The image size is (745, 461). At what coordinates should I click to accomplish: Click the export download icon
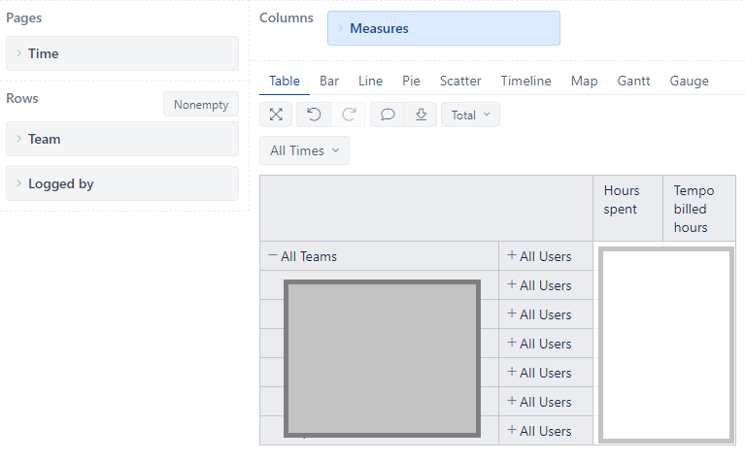click(x=421, y=115)
